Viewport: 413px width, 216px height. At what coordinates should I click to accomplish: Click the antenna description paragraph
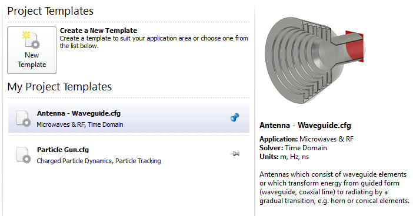pyautogui.click(x=334, y=188)
